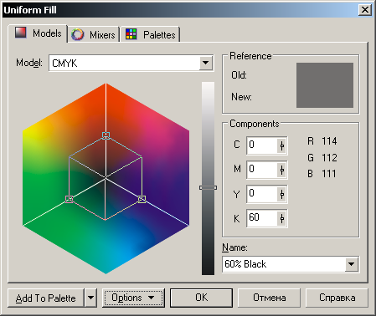This screenshot has width=376, height=316.
Task: Confirm with the OK button
Action: (201, 298)
